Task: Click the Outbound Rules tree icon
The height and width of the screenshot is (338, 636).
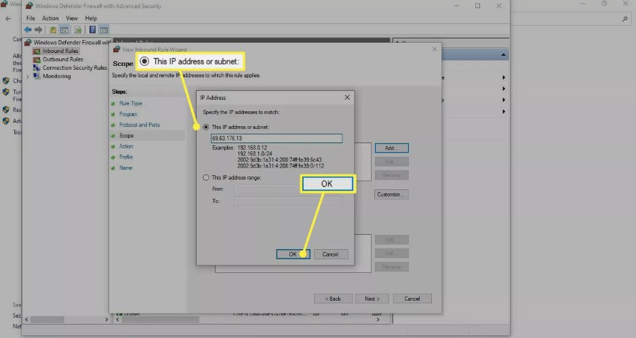Action: [37, 59]
